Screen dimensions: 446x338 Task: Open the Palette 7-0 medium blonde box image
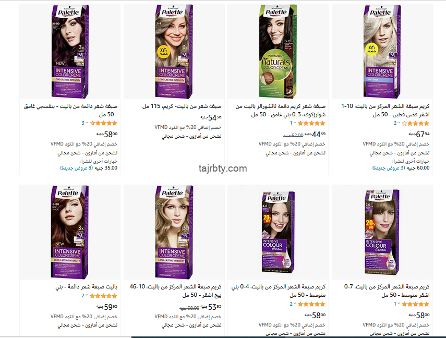coord(382,232)
